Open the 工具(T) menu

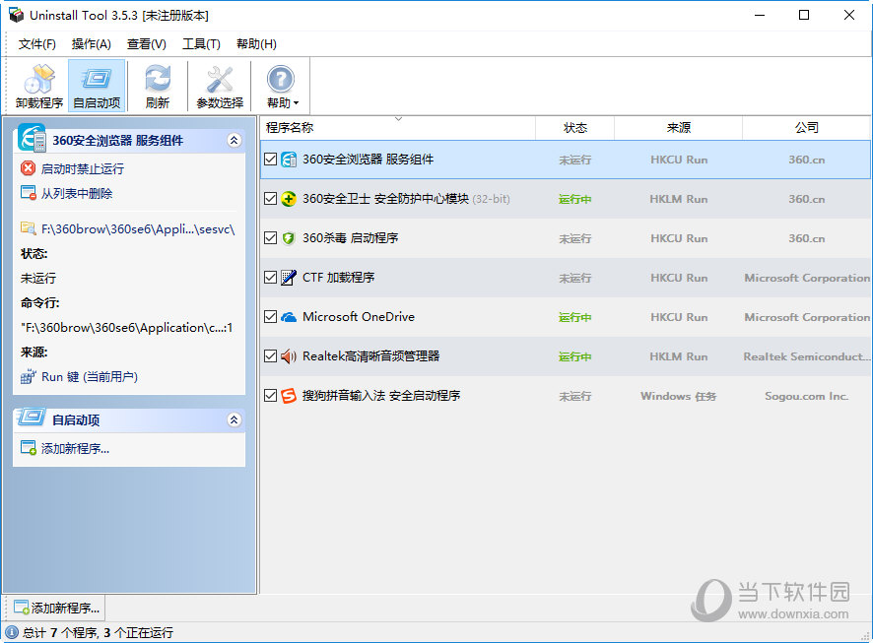[201, 44]
